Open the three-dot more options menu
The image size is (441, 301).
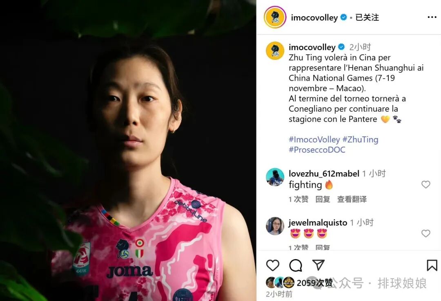coord(432,18)
